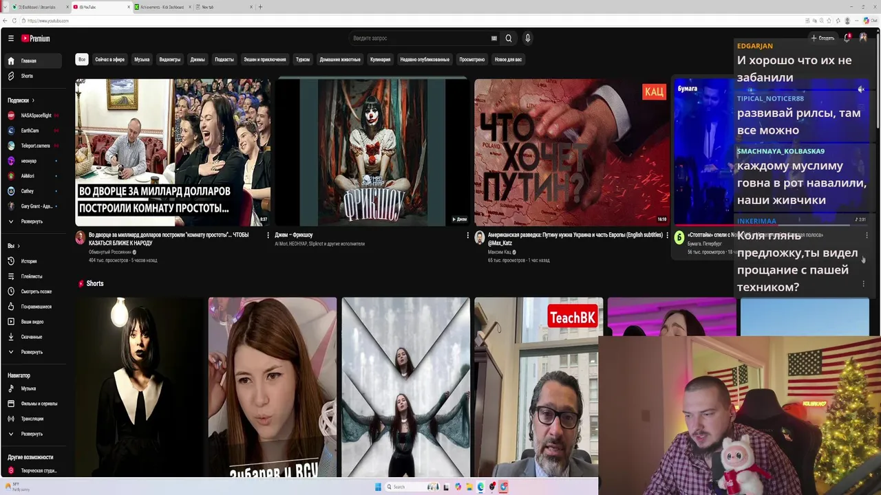Open Скачанные in the sidebar

point(32,337)
